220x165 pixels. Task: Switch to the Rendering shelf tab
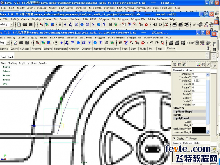point(99,49)
